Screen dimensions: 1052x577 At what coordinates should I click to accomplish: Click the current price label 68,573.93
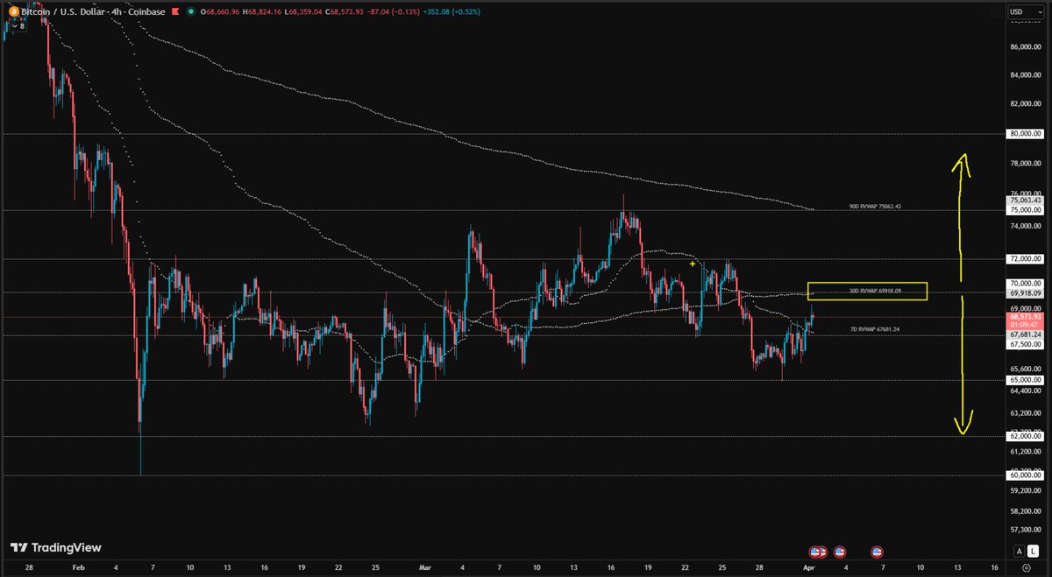tap(1026, 317)
